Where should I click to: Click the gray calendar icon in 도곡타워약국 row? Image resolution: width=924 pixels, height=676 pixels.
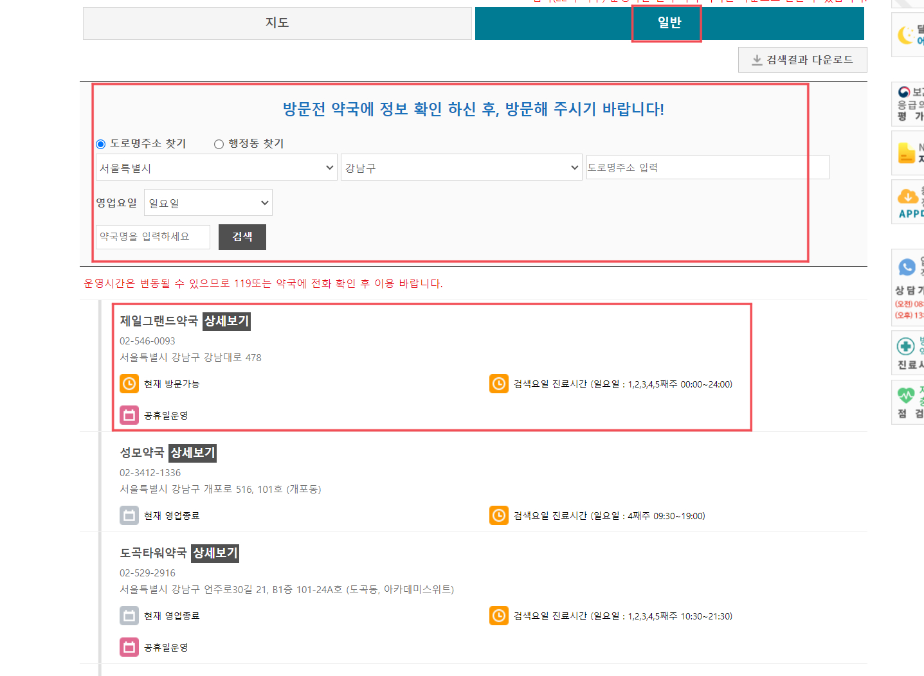coord(129,616)
